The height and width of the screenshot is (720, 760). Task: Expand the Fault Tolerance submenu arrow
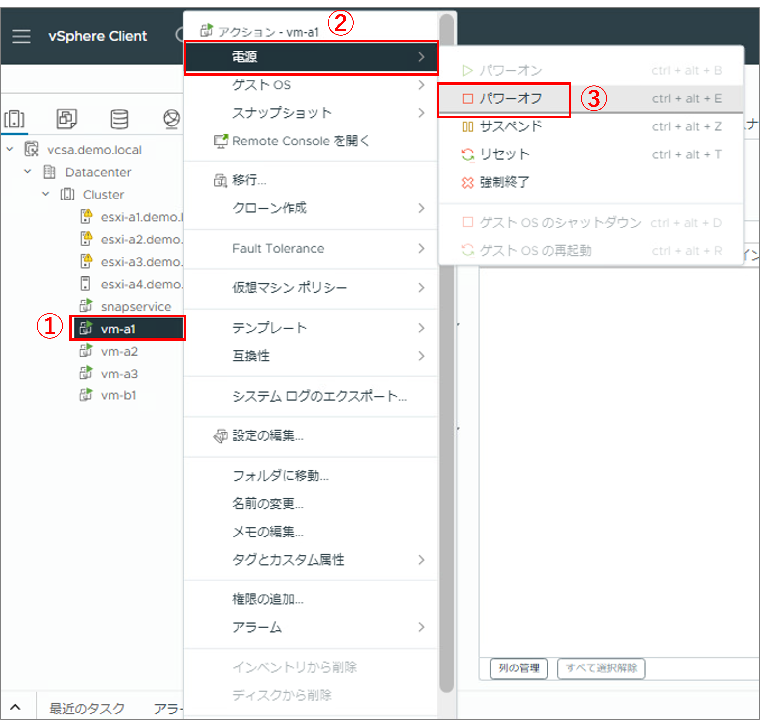(421, 249)
